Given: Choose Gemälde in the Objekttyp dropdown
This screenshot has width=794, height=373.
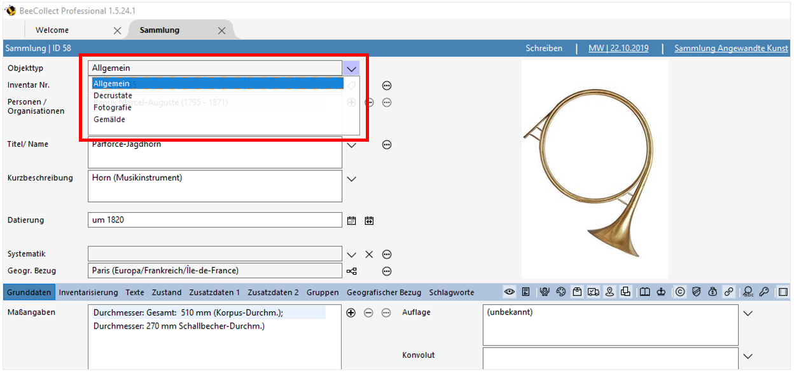Looking at the screenshot, I should pyautogui.click(x=109, y=119).
